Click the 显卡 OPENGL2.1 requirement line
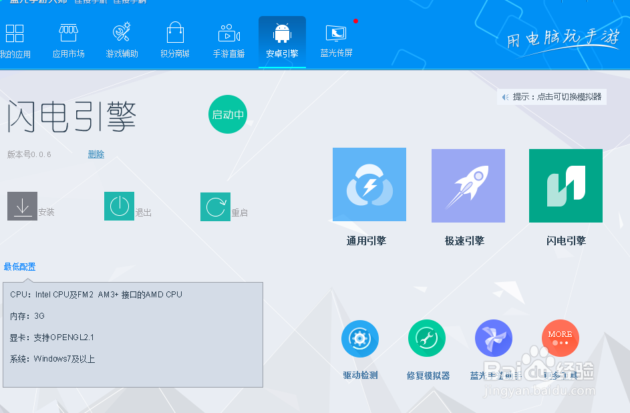 52,337
